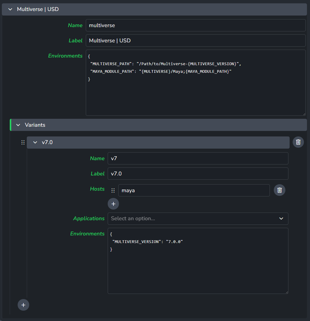This screenshot has height=321, width=310.
Task: Edit the 'maya' host field
Action: point(194,190)
